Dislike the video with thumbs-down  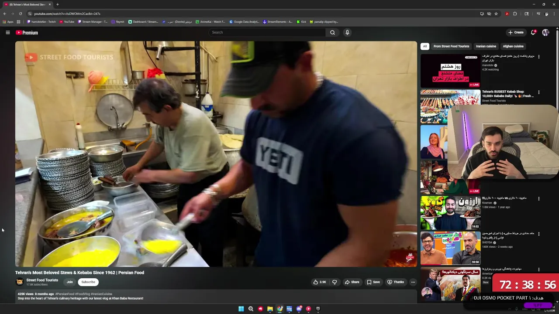pos(335,282)
